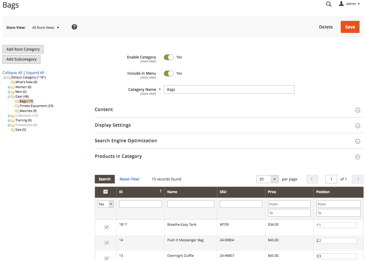Click Add Subcategory button

21,59
